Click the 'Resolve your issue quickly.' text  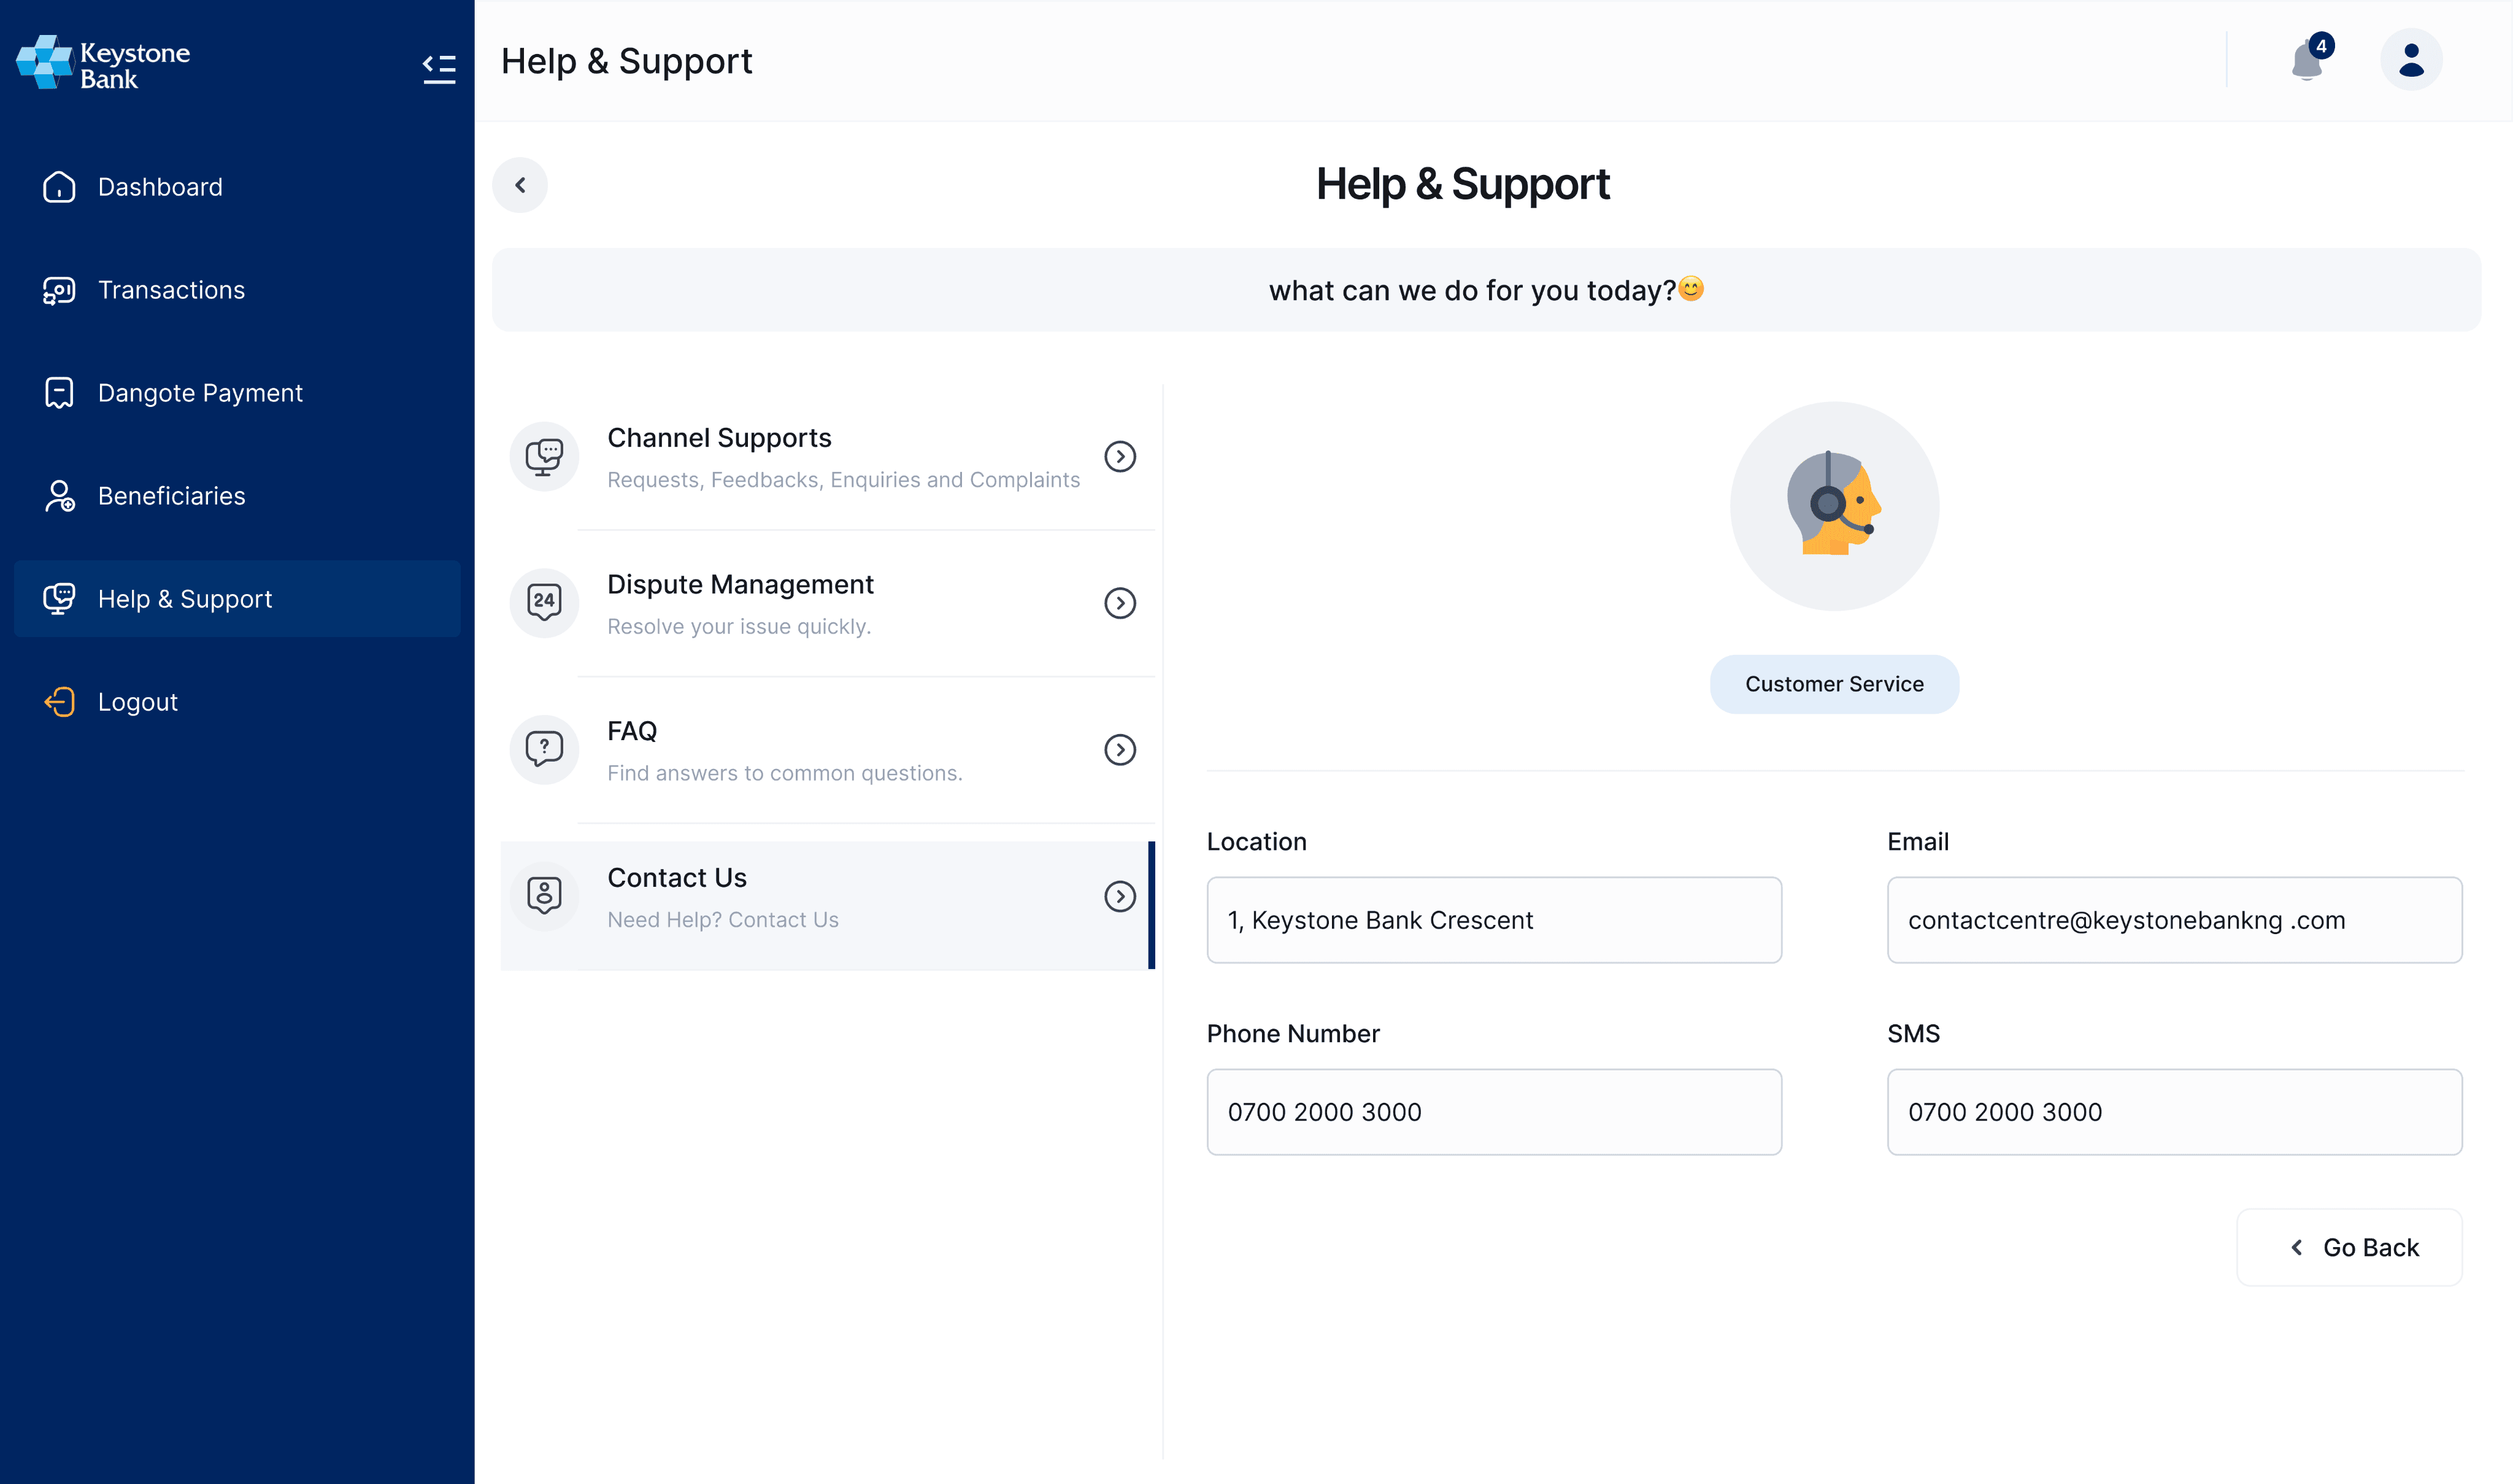[x=740, y=627]
